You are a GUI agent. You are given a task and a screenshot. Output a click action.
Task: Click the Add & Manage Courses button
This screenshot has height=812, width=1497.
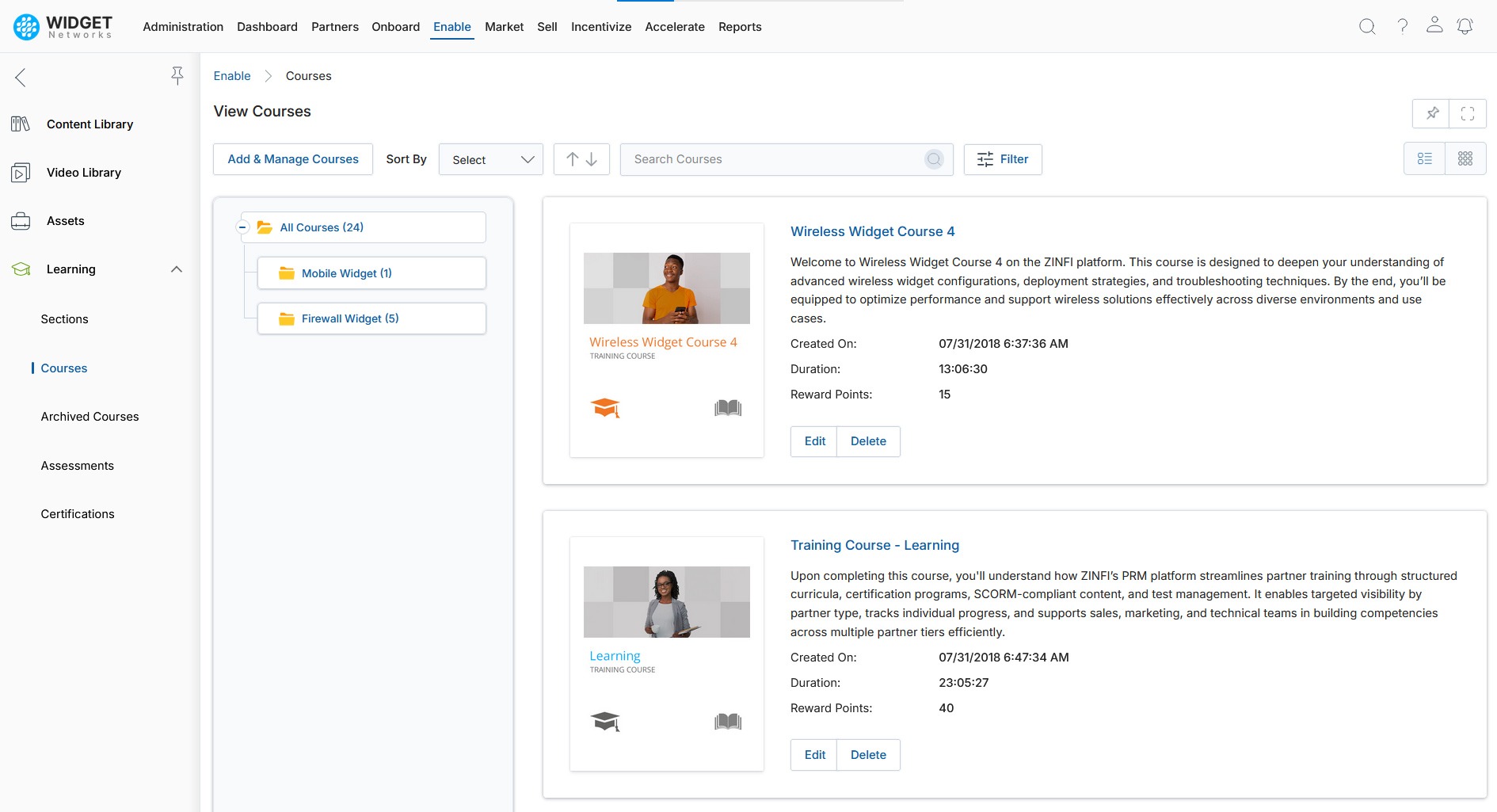pos(293,159)
